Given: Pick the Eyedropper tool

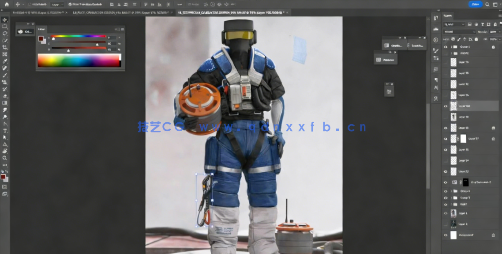Looking at the screenshot, I should point(5,61).
